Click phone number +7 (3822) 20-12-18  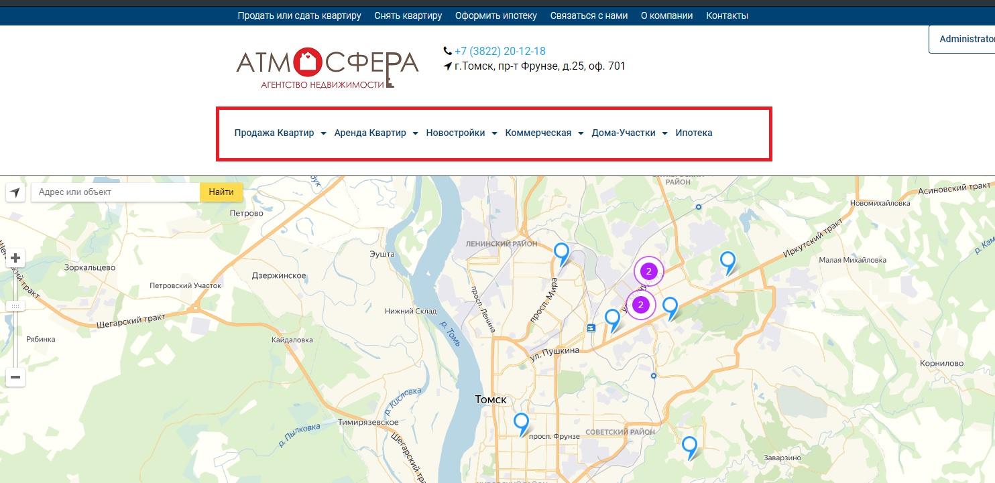pos(500,51)
